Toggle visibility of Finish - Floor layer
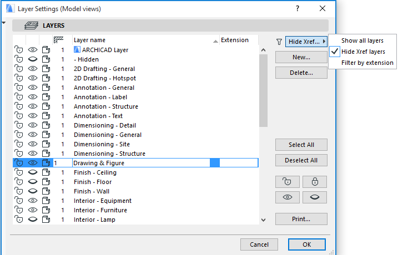This screenshot has height=255, width=398. coord(33,182)
